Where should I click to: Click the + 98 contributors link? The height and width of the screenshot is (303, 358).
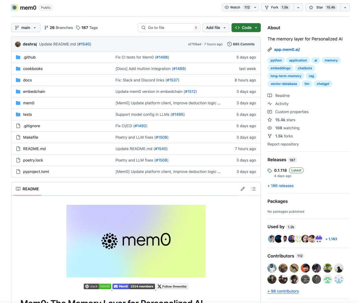283,291
